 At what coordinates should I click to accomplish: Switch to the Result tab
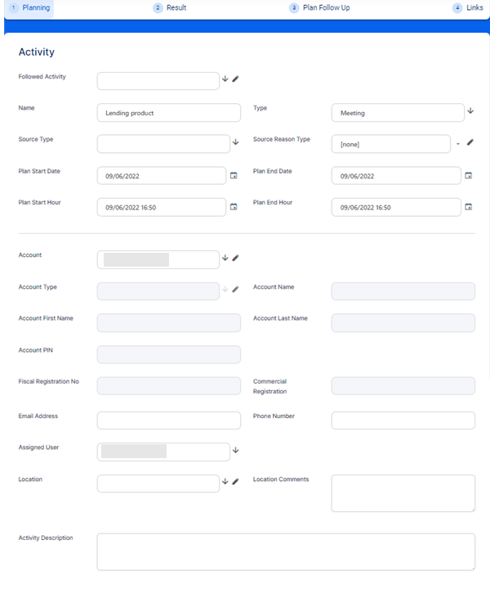click(x=171, y=7)
